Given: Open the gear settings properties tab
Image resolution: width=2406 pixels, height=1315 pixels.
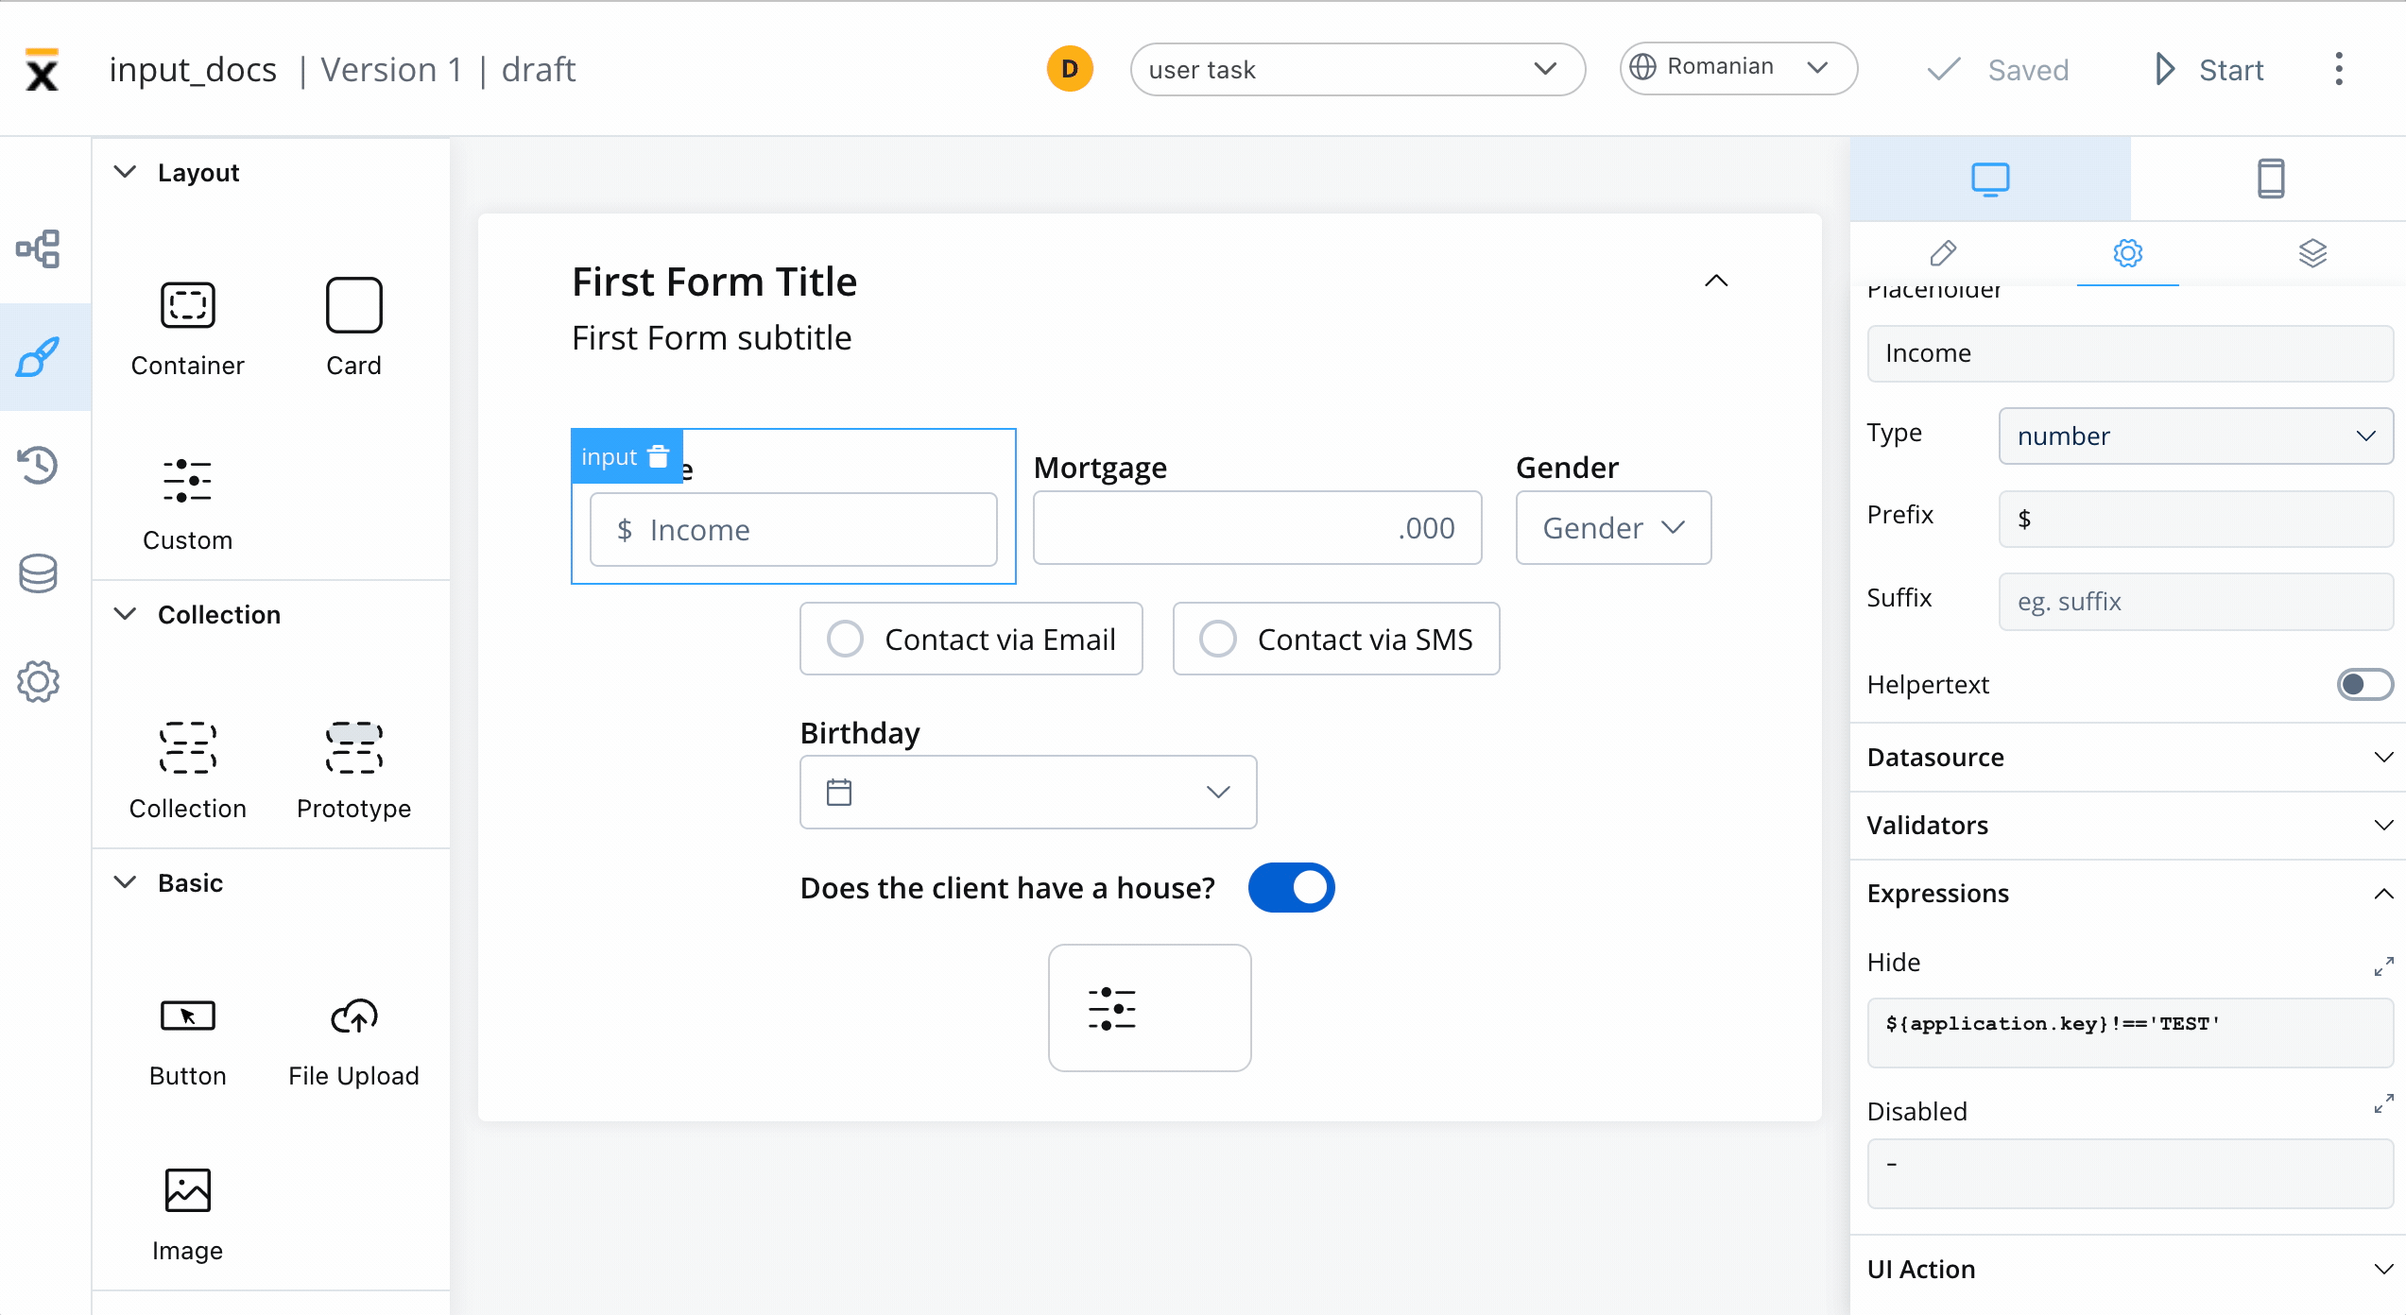Looking at the screenshot, I should tap(2127, 253).
